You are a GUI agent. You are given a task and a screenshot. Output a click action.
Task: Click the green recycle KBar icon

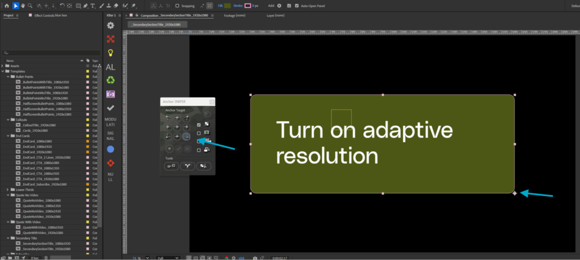[110, 80]
